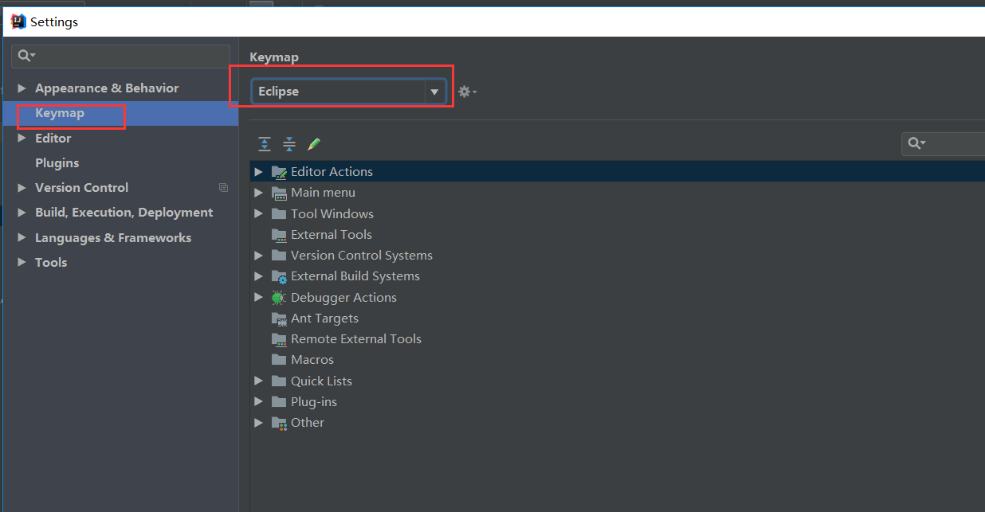Open the keymap gear actions menu
Viewport: 985px width, 512px height.
click(467, 92)
